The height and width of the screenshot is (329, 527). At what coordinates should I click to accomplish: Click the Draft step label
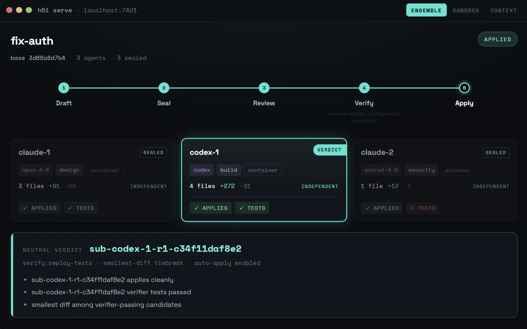click(64, 103)
